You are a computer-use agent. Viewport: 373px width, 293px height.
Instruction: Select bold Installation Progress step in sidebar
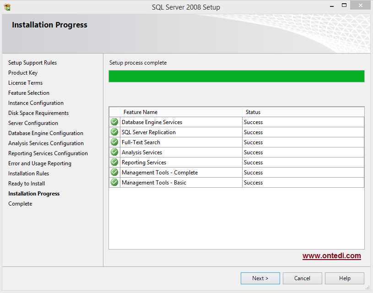point(34,194)
